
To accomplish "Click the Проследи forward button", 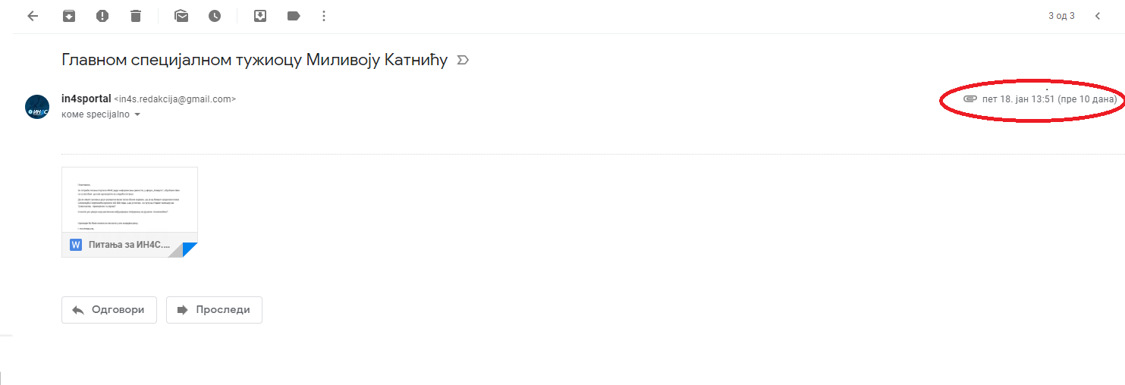I will pyautogui.click(x=214, y=310).
